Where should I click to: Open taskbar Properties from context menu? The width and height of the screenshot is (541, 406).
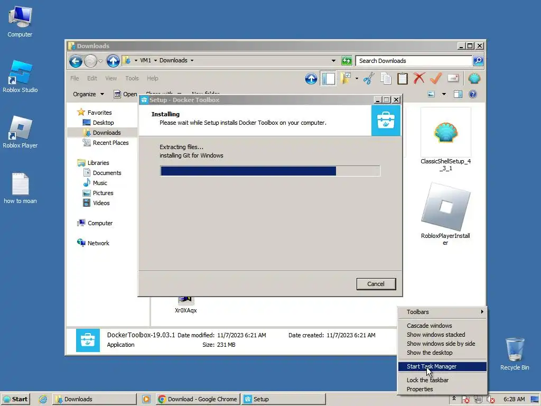coord(442,389)
